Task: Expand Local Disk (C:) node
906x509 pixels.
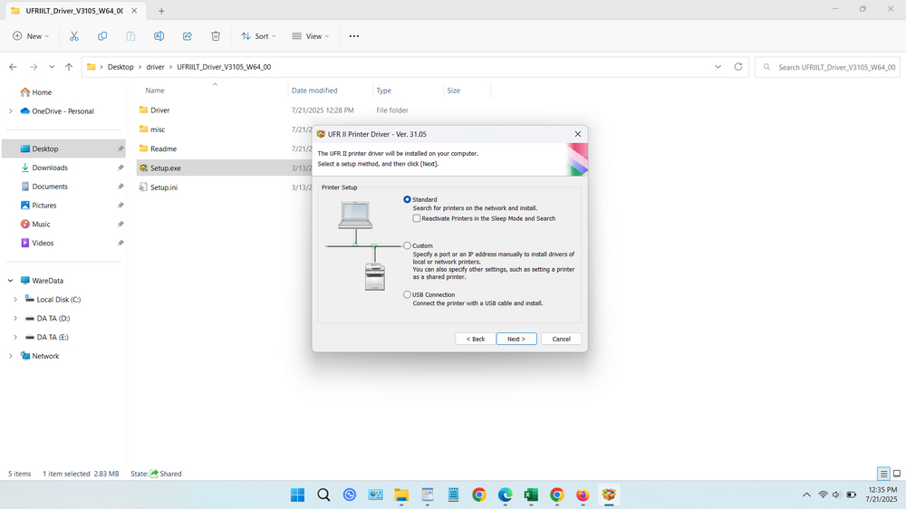Action: click(15, 299)
